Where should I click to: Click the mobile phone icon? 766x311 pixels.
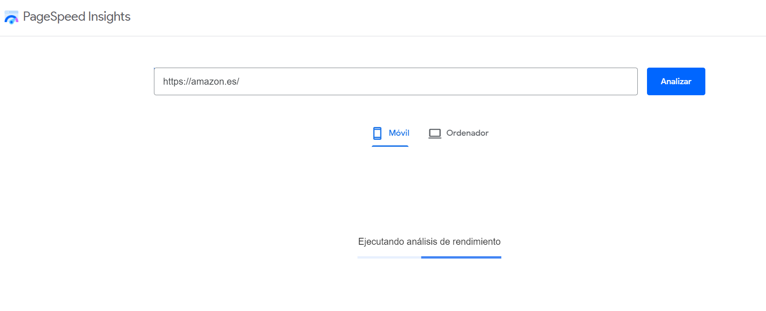[377, 133]
